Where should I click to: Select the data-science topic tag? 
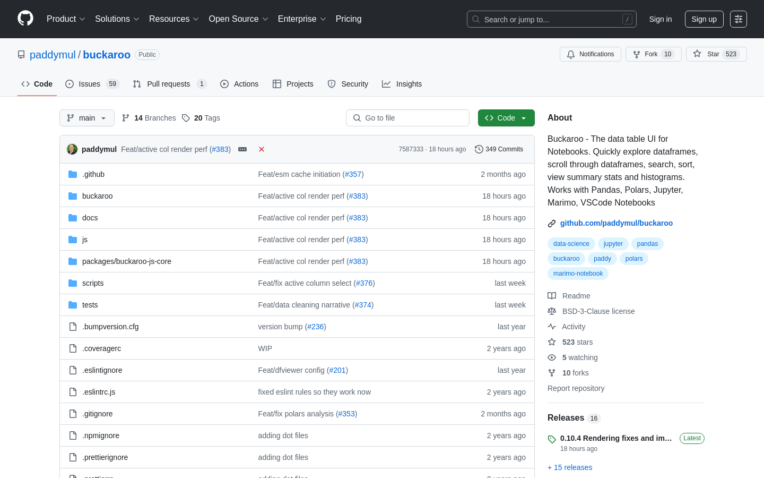(571, 244)
